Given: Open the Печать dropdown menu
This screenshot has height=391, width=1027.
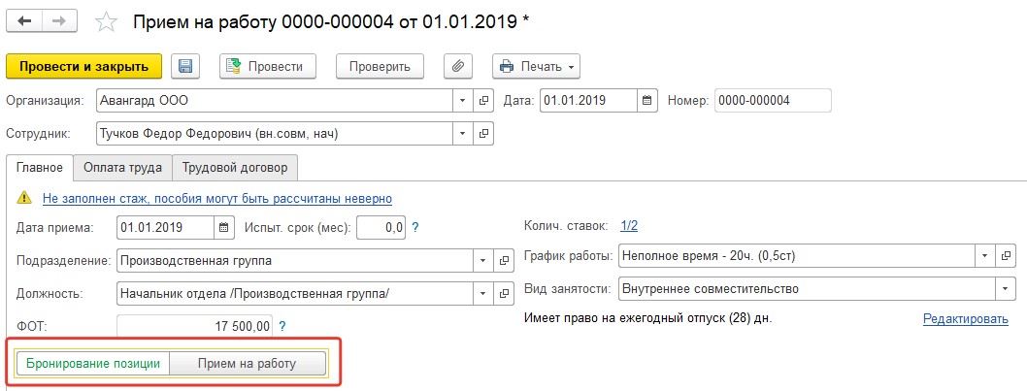Looking at the screenshot, I should click(x=537, y=66).
